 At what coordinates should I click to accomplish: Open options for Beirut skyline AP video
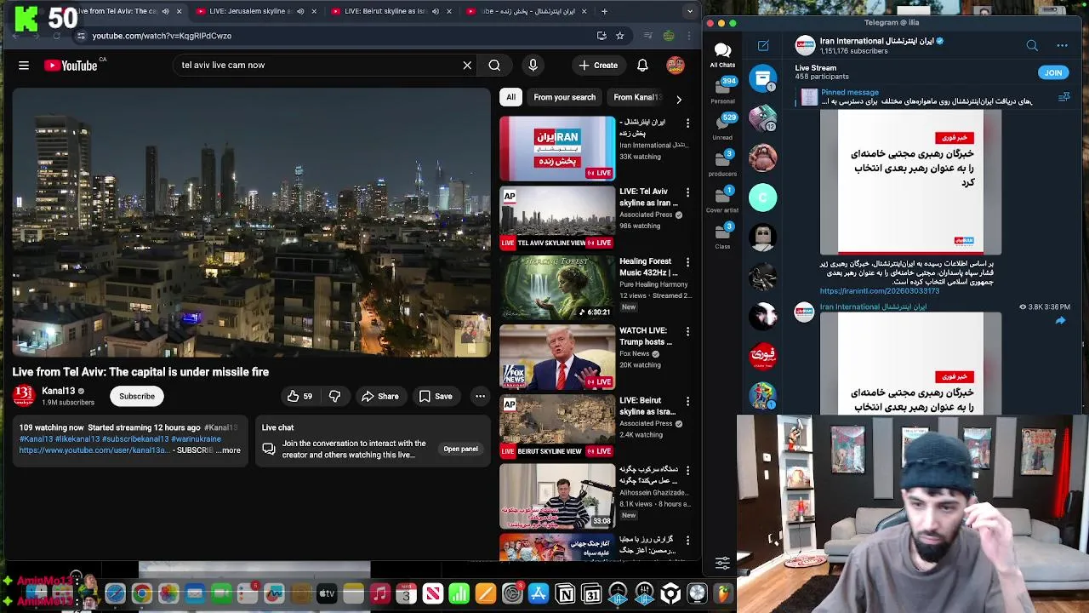tap(687, 401)
